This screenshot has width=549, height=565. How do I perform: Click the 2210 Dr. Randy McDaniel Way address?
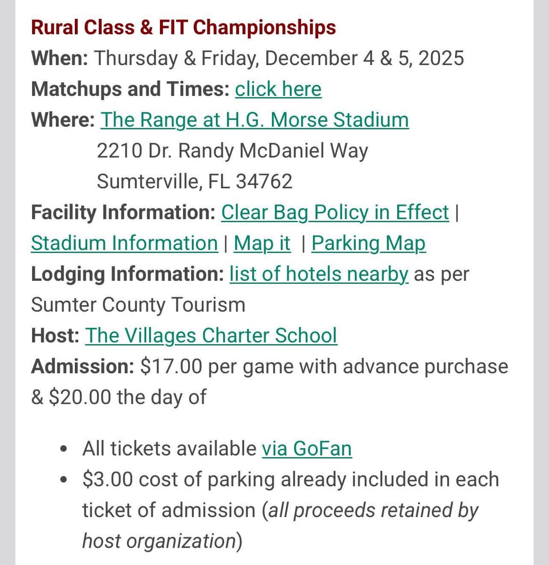click(232, 151)
